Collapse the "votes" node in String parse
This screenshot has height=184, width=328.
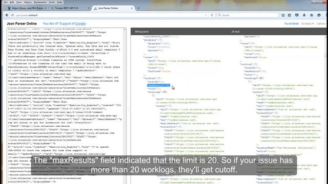click(x=156, y=57)
